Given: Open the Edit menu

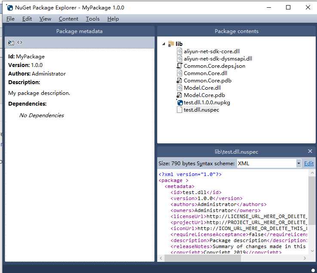Looking at the screenshot, I should click(x=27, y=19).
